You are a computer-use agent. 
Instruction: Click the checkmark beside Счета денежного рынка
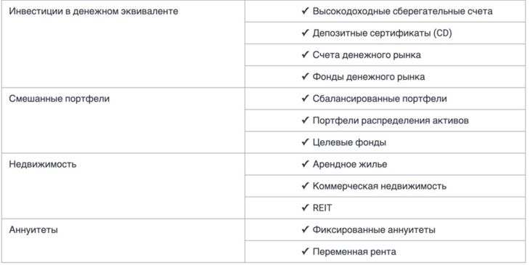305,54
